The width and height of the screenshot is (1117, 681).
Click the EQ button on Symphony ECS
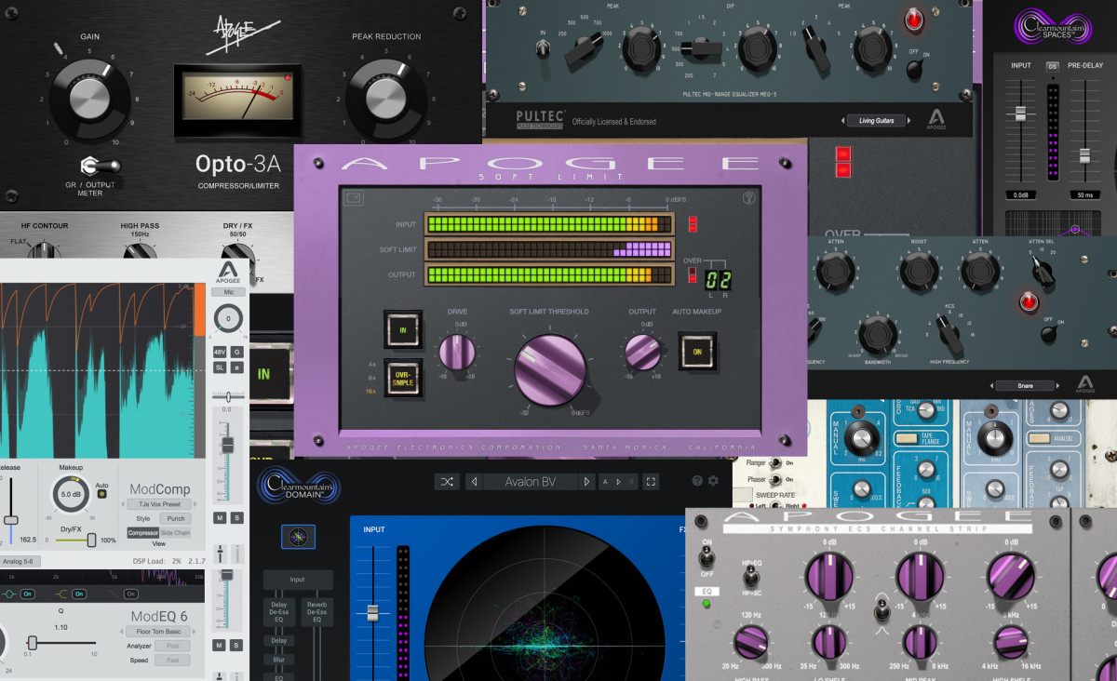pos(707,590)
